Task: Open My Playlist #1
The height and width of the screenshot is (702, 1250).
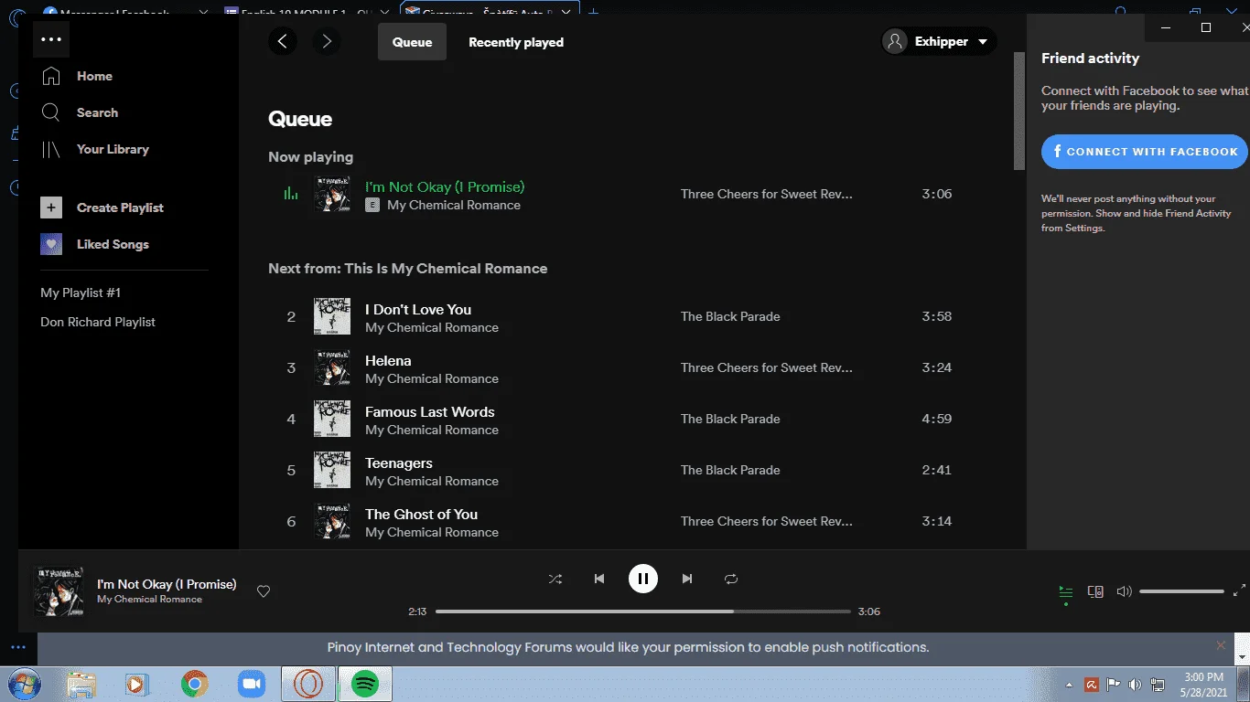Action: tap(81, 292)
